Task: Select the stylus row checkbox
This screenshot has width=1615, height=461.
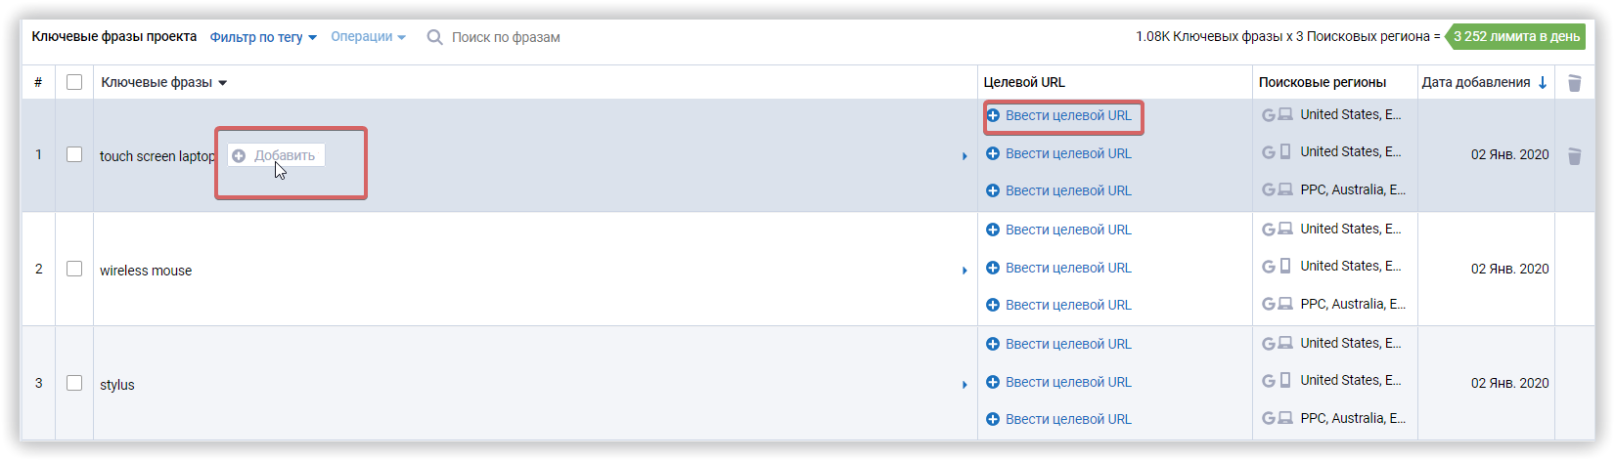Action: pyautogui.click(x=74, y=383)
